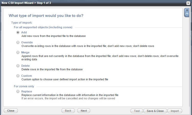
Task: Click the "Replace" option label text
Action: coord(27,91)
